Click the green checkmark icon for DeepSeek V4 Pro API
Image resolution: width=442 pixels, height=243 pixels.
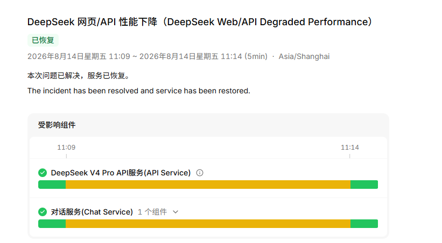tap(43, 173)
